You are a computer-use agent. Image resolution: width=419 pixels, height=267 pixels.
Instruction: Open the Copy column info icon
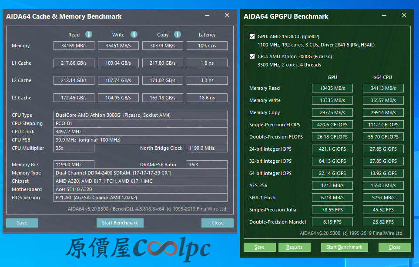click(178, 34)
